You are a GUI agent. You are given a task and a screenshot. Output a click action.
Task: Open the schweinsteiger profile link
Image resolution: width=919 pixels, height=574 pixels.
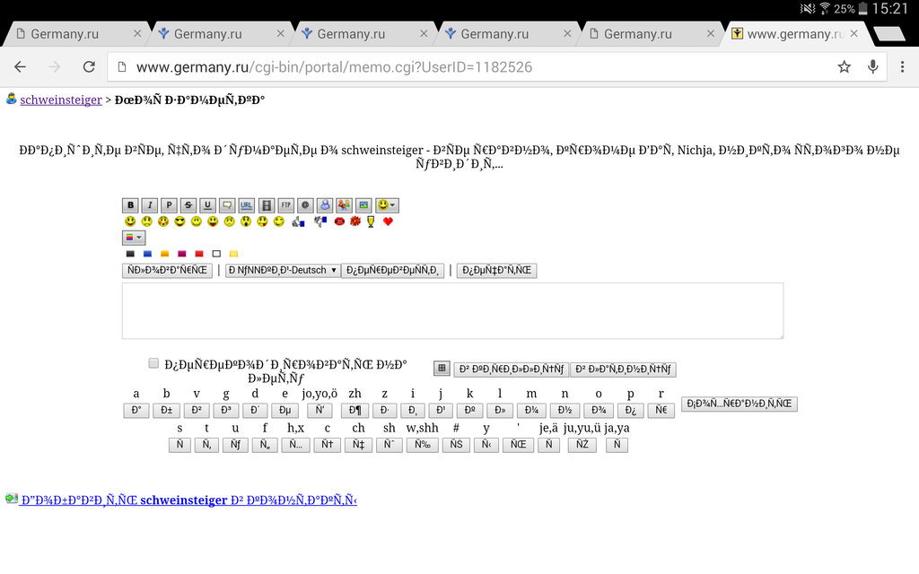coord(61,100)
